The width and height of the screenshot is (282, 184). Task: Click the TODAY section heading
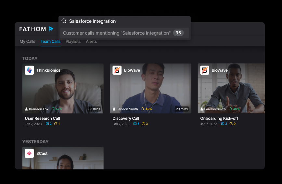pyautogui.click(x=30, y=58)
